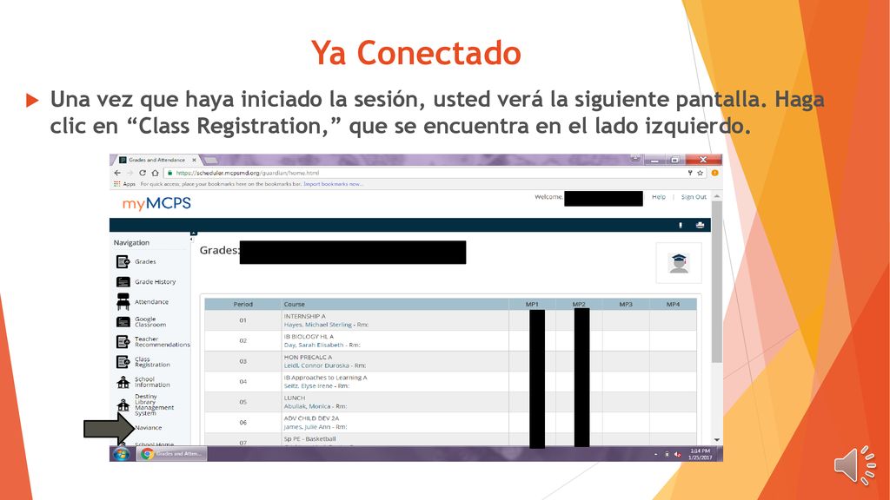Viewport: 890px width, 500px height.
Task: Open the Apps grid in bookmarks bar
Action: pyautogui.click(x=124, y=184)
